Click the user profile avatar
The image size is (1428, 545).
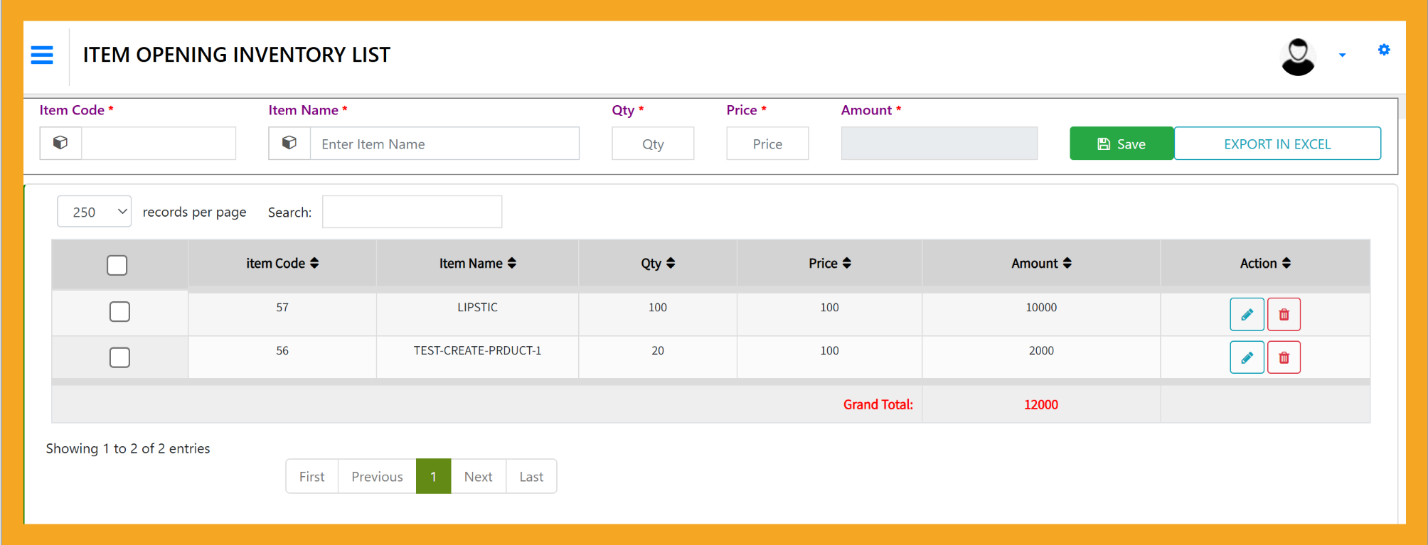click(1298, 56)
